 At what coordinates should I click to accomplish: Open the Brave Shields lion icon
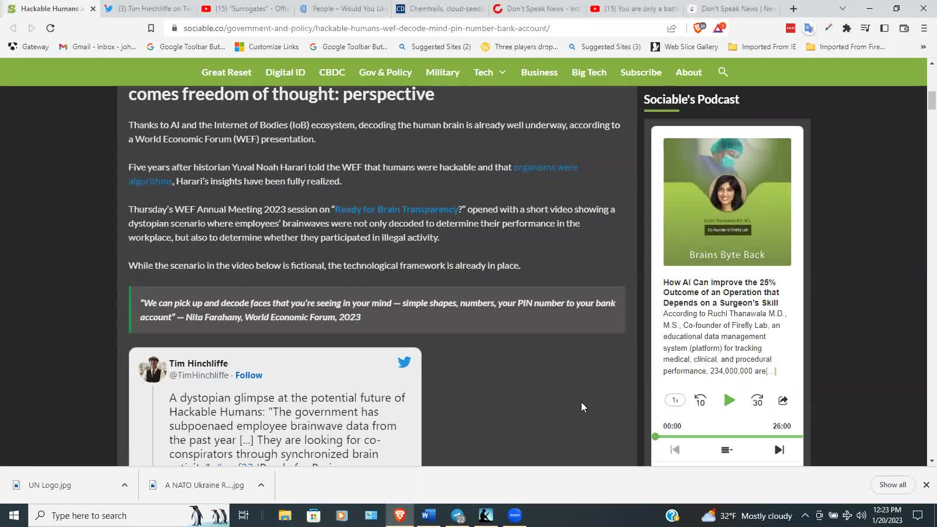coord(699,28)
